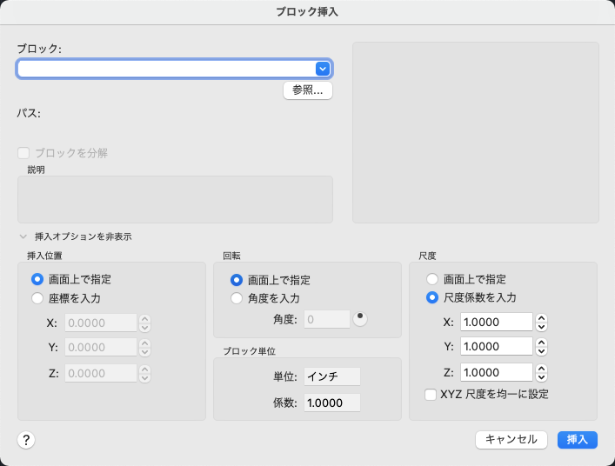Image resolution: width=615 pixels, height=466 pixels.
Task: Click the 挿入 button
Action: pos(578,440)
